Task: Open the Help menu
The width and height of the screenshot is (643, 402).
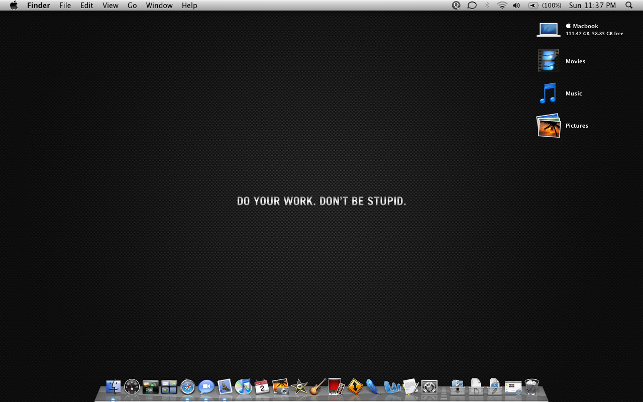Action: click(x=189, y=6)
